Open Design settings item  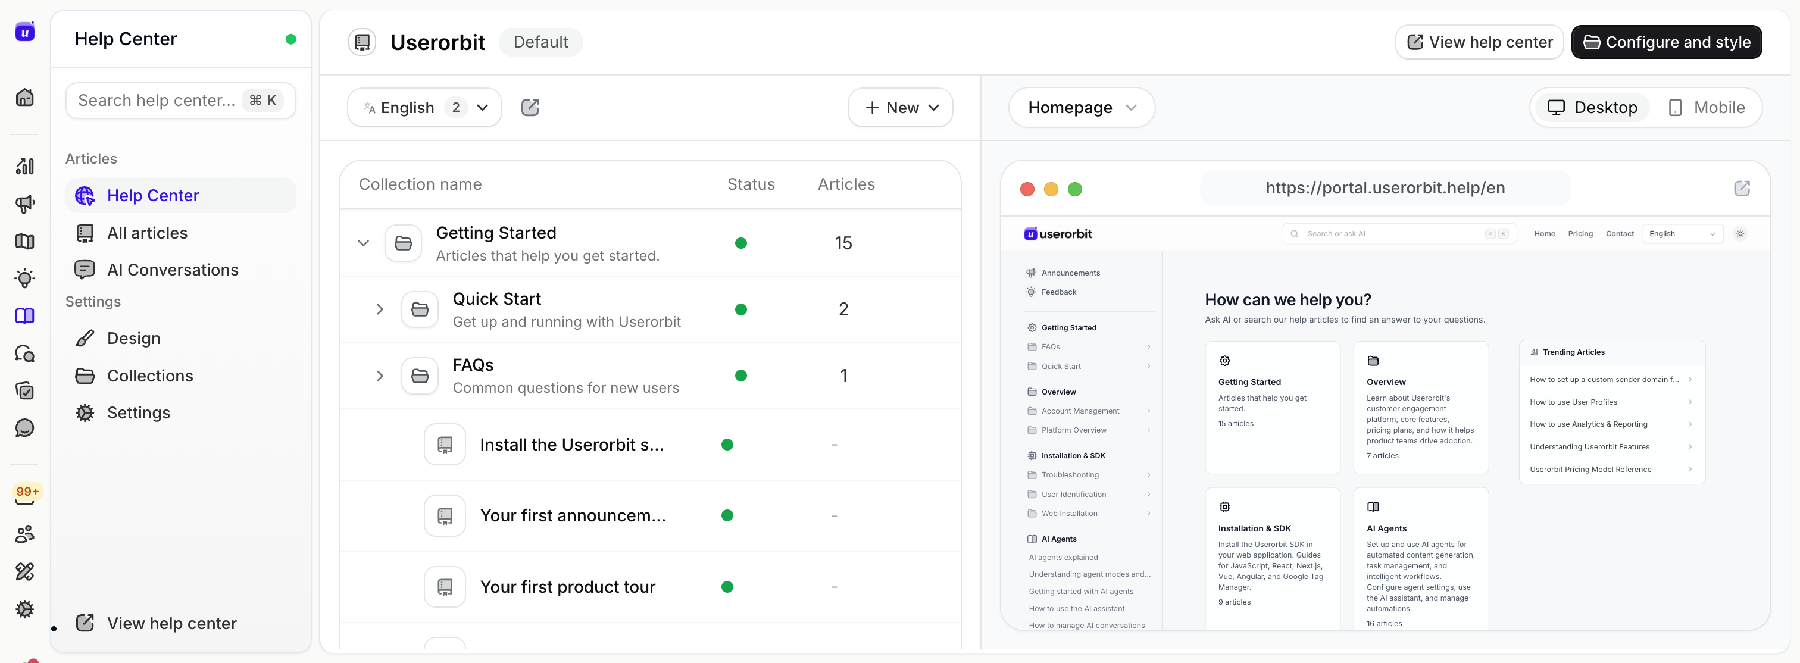click(181, 338)
